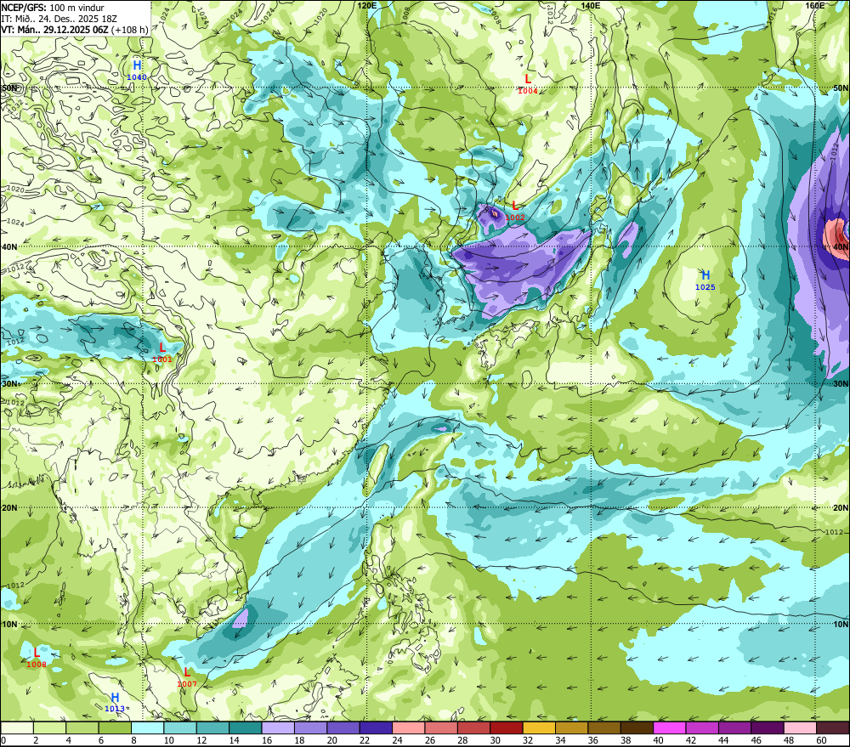Pick the light pink 24–26 legend swatch

pos(409,727)
